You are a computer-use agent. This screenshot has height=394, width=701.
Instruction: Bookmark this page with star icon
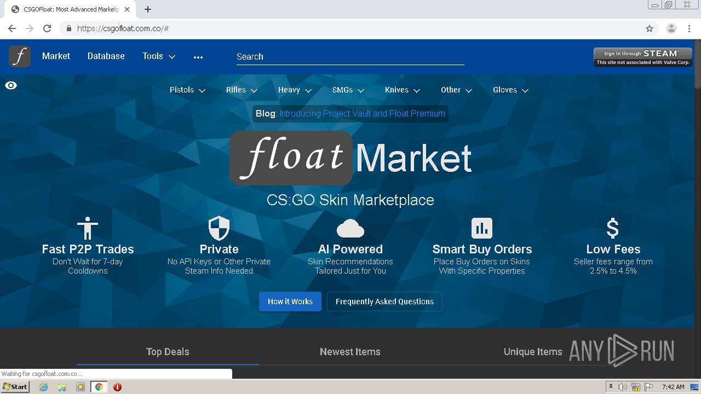(x=650, y=28)
